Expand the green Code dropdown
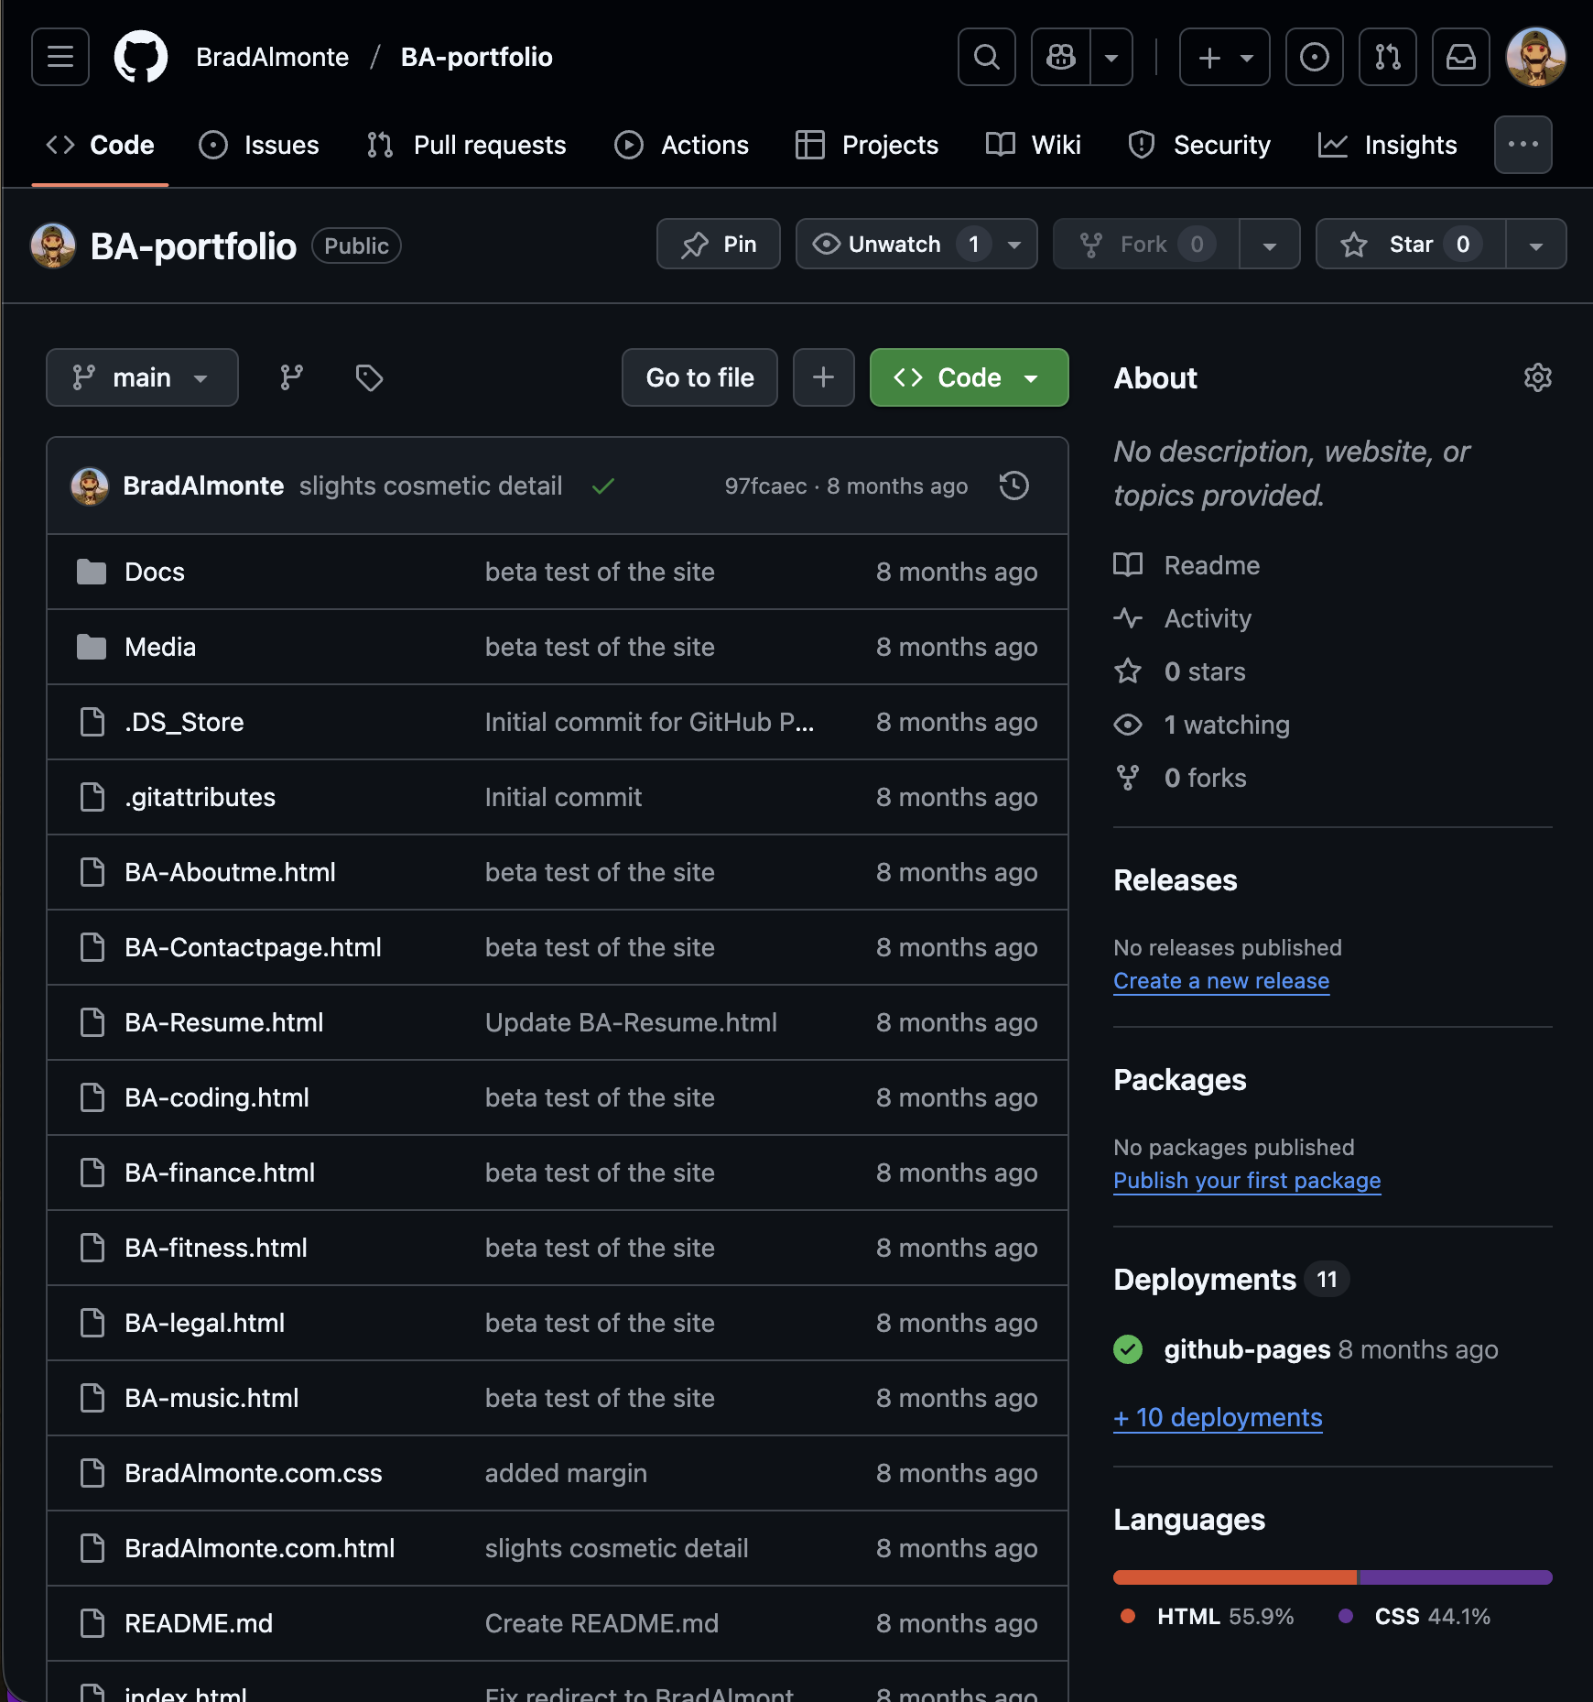This screenshot has height=1702, width=1593. coord(969,377)
